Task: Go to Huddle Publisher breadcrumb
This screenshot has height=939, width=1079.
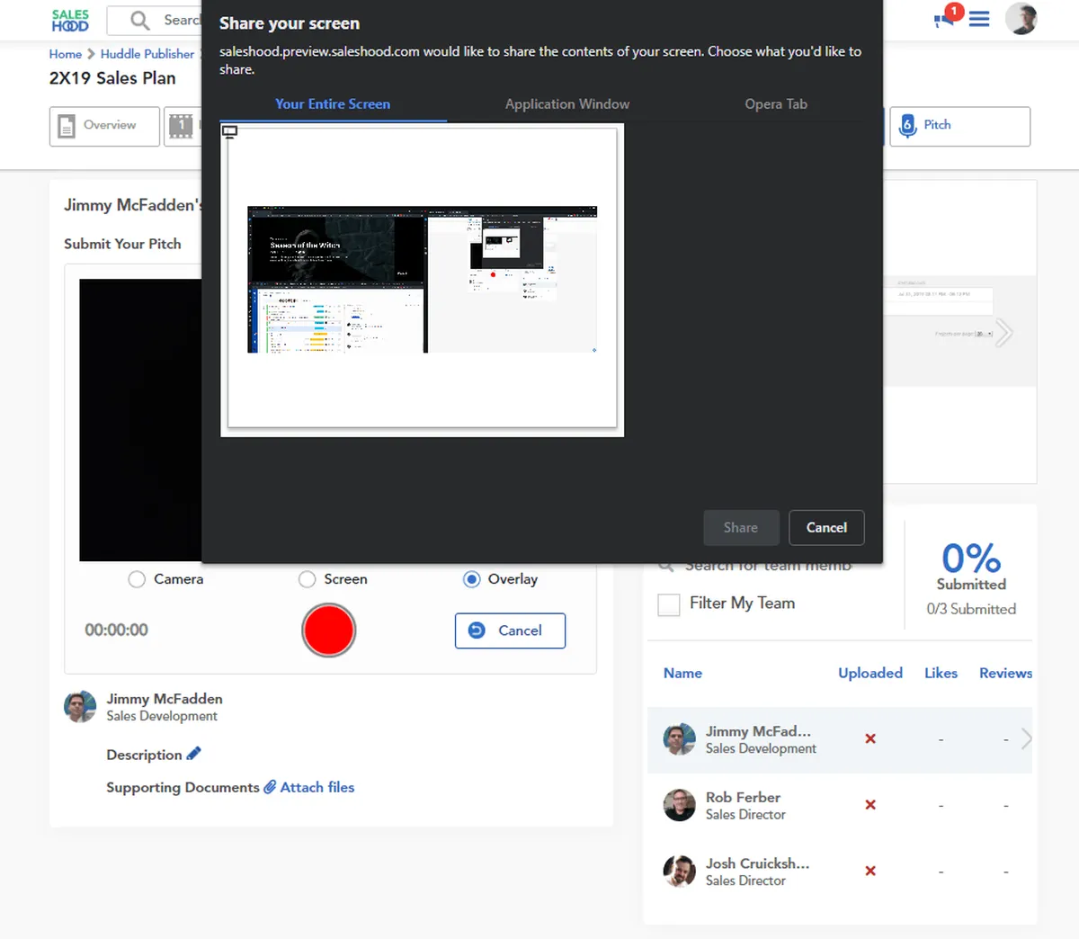Action: pos(147,54)
